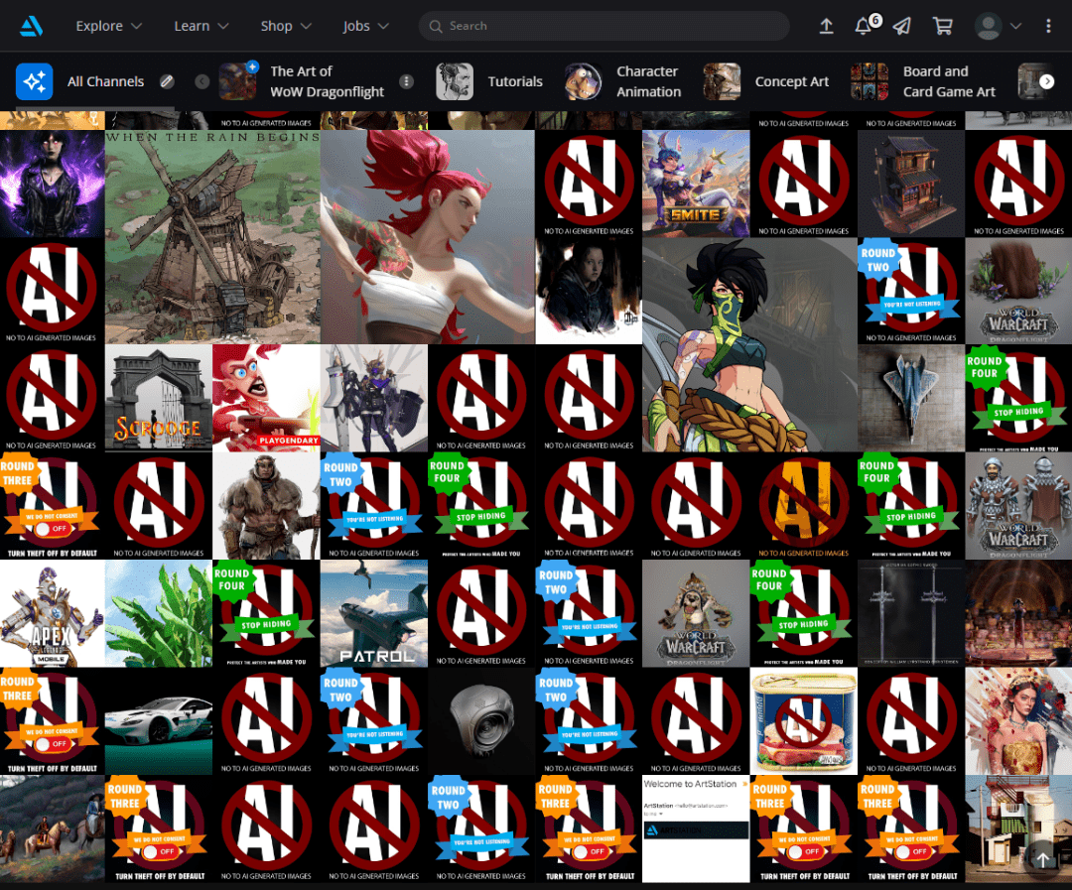This screenshot has width=1072, height=890.
Task: Expand the Jobs menu
Action: pos(365,26)
